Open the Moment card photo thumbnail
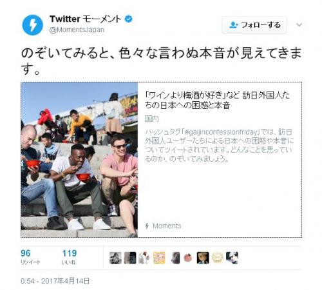322x290 pixels. pos(79,160)
